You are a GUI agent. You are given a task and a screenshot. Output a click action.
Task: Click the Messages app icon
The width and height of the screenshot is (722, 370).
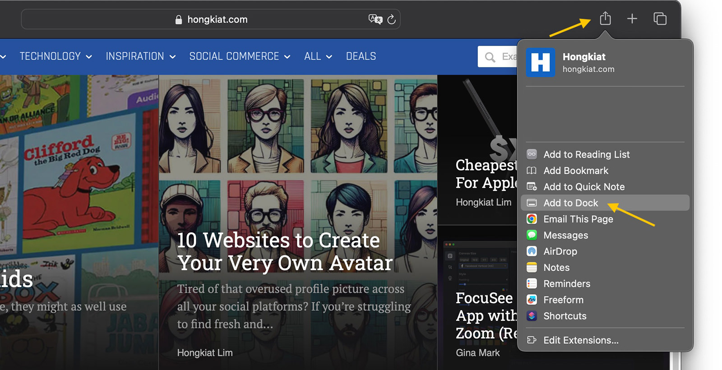532,235
